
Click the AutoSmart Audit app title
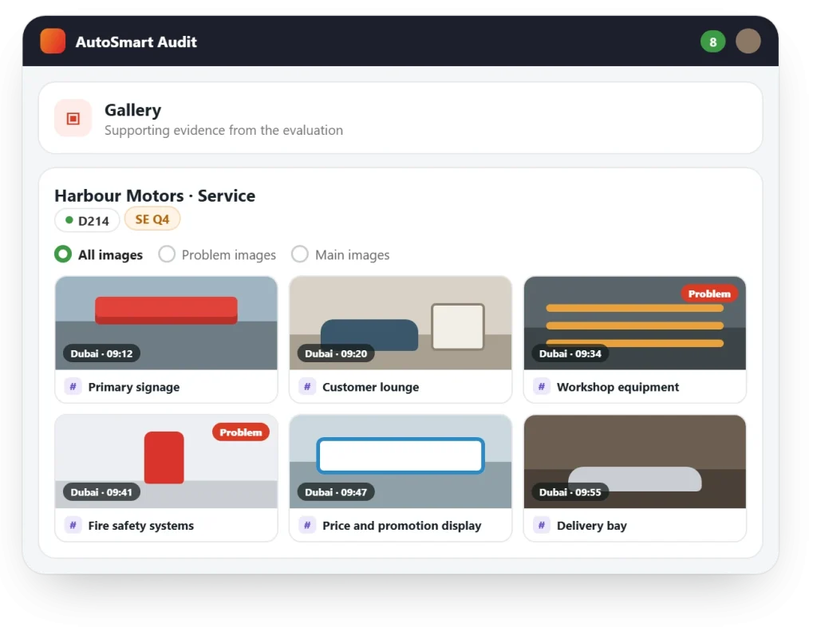(x=136, y=41)
